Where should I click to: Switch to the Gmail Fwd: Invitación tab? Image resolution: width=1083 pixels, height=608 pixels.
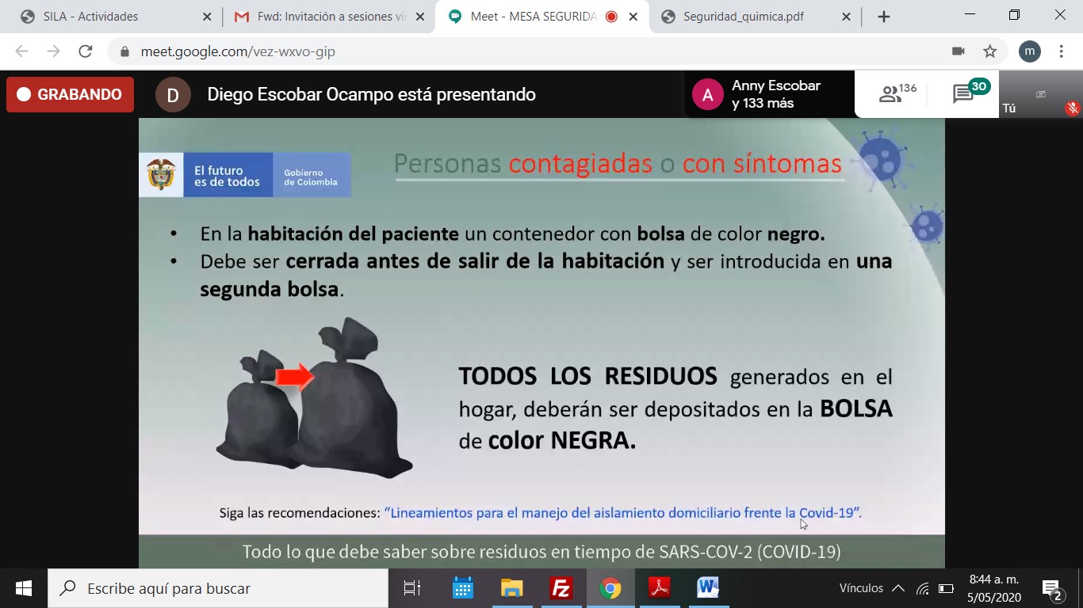pos(327,17)
